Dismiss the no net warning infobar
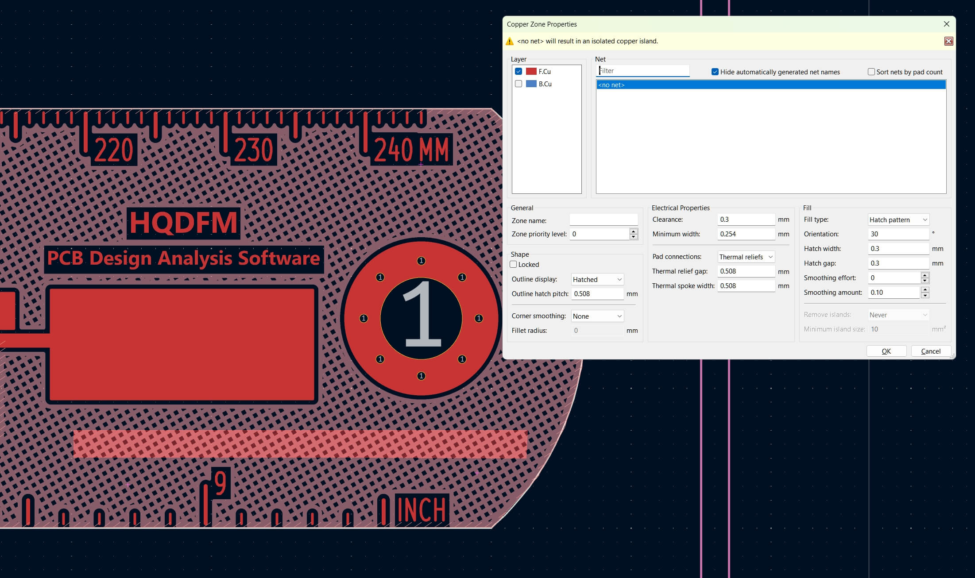Image resolution: width=975 pixels, height=578 pixels. click(x=948, y=41)
